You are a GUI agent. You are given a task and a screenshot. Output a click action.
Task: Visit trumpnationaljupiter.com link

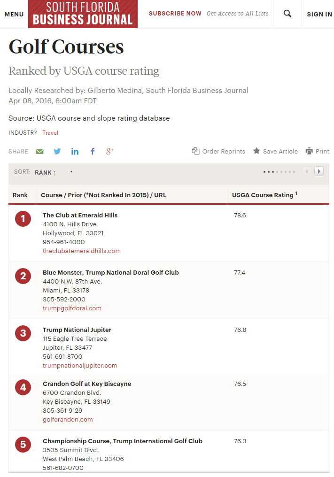click(80, 365)
